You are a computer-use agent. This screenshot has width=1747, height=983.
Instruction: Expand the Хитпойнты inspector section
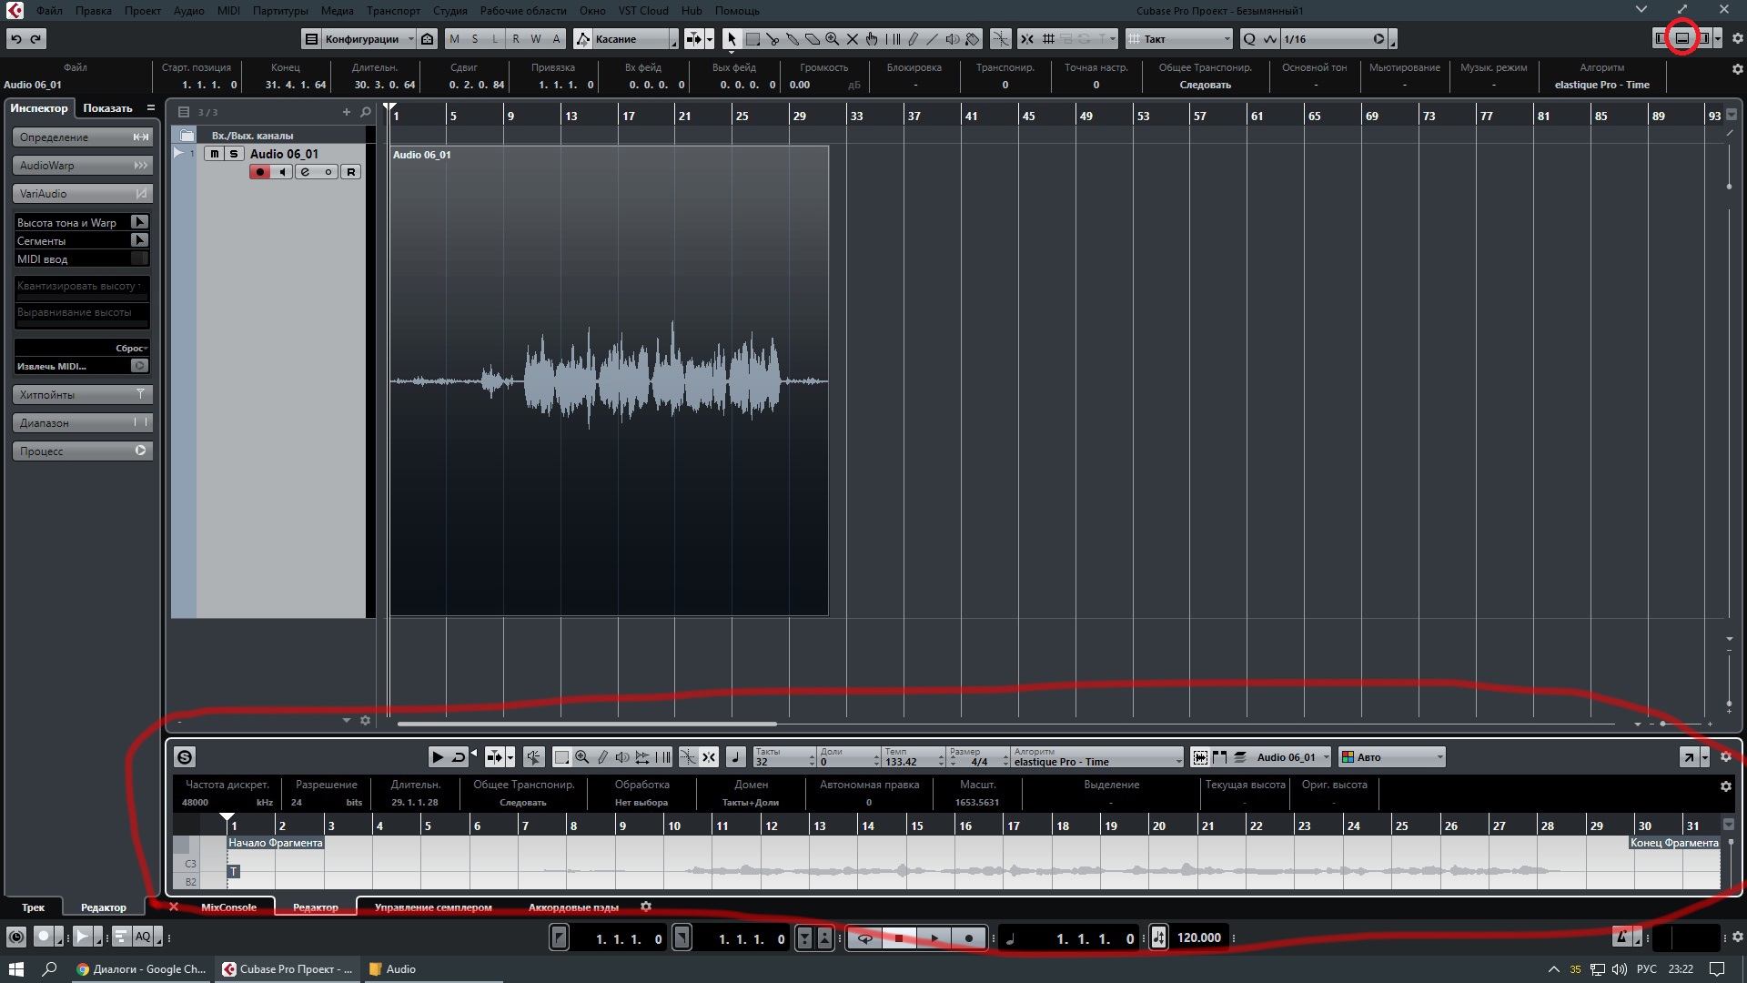click(81, 395)
